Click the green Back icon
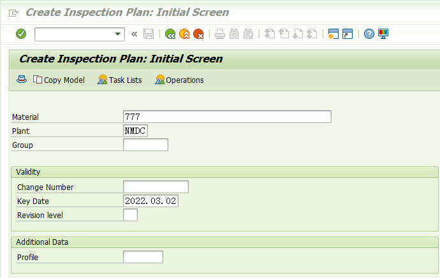The width and height of the screenshot is (440, 278). click(170, 34)
